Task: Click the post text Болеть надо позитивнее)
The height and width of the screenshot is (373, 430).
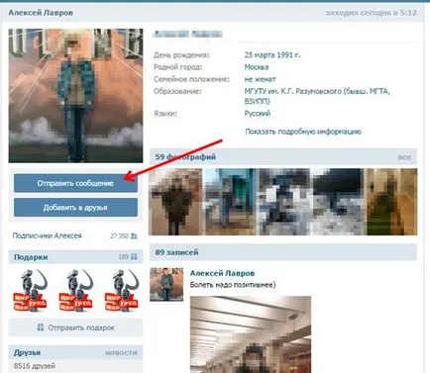Action: tap(233, 285)
